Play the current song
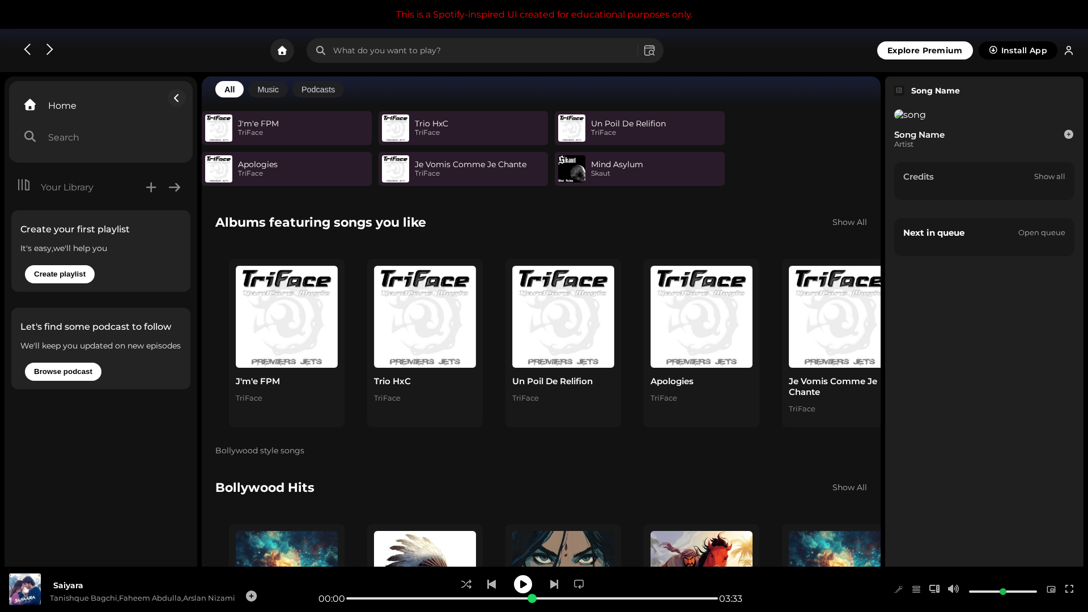This screenshot has width=1088, height=612. click(x=523, y=584)
